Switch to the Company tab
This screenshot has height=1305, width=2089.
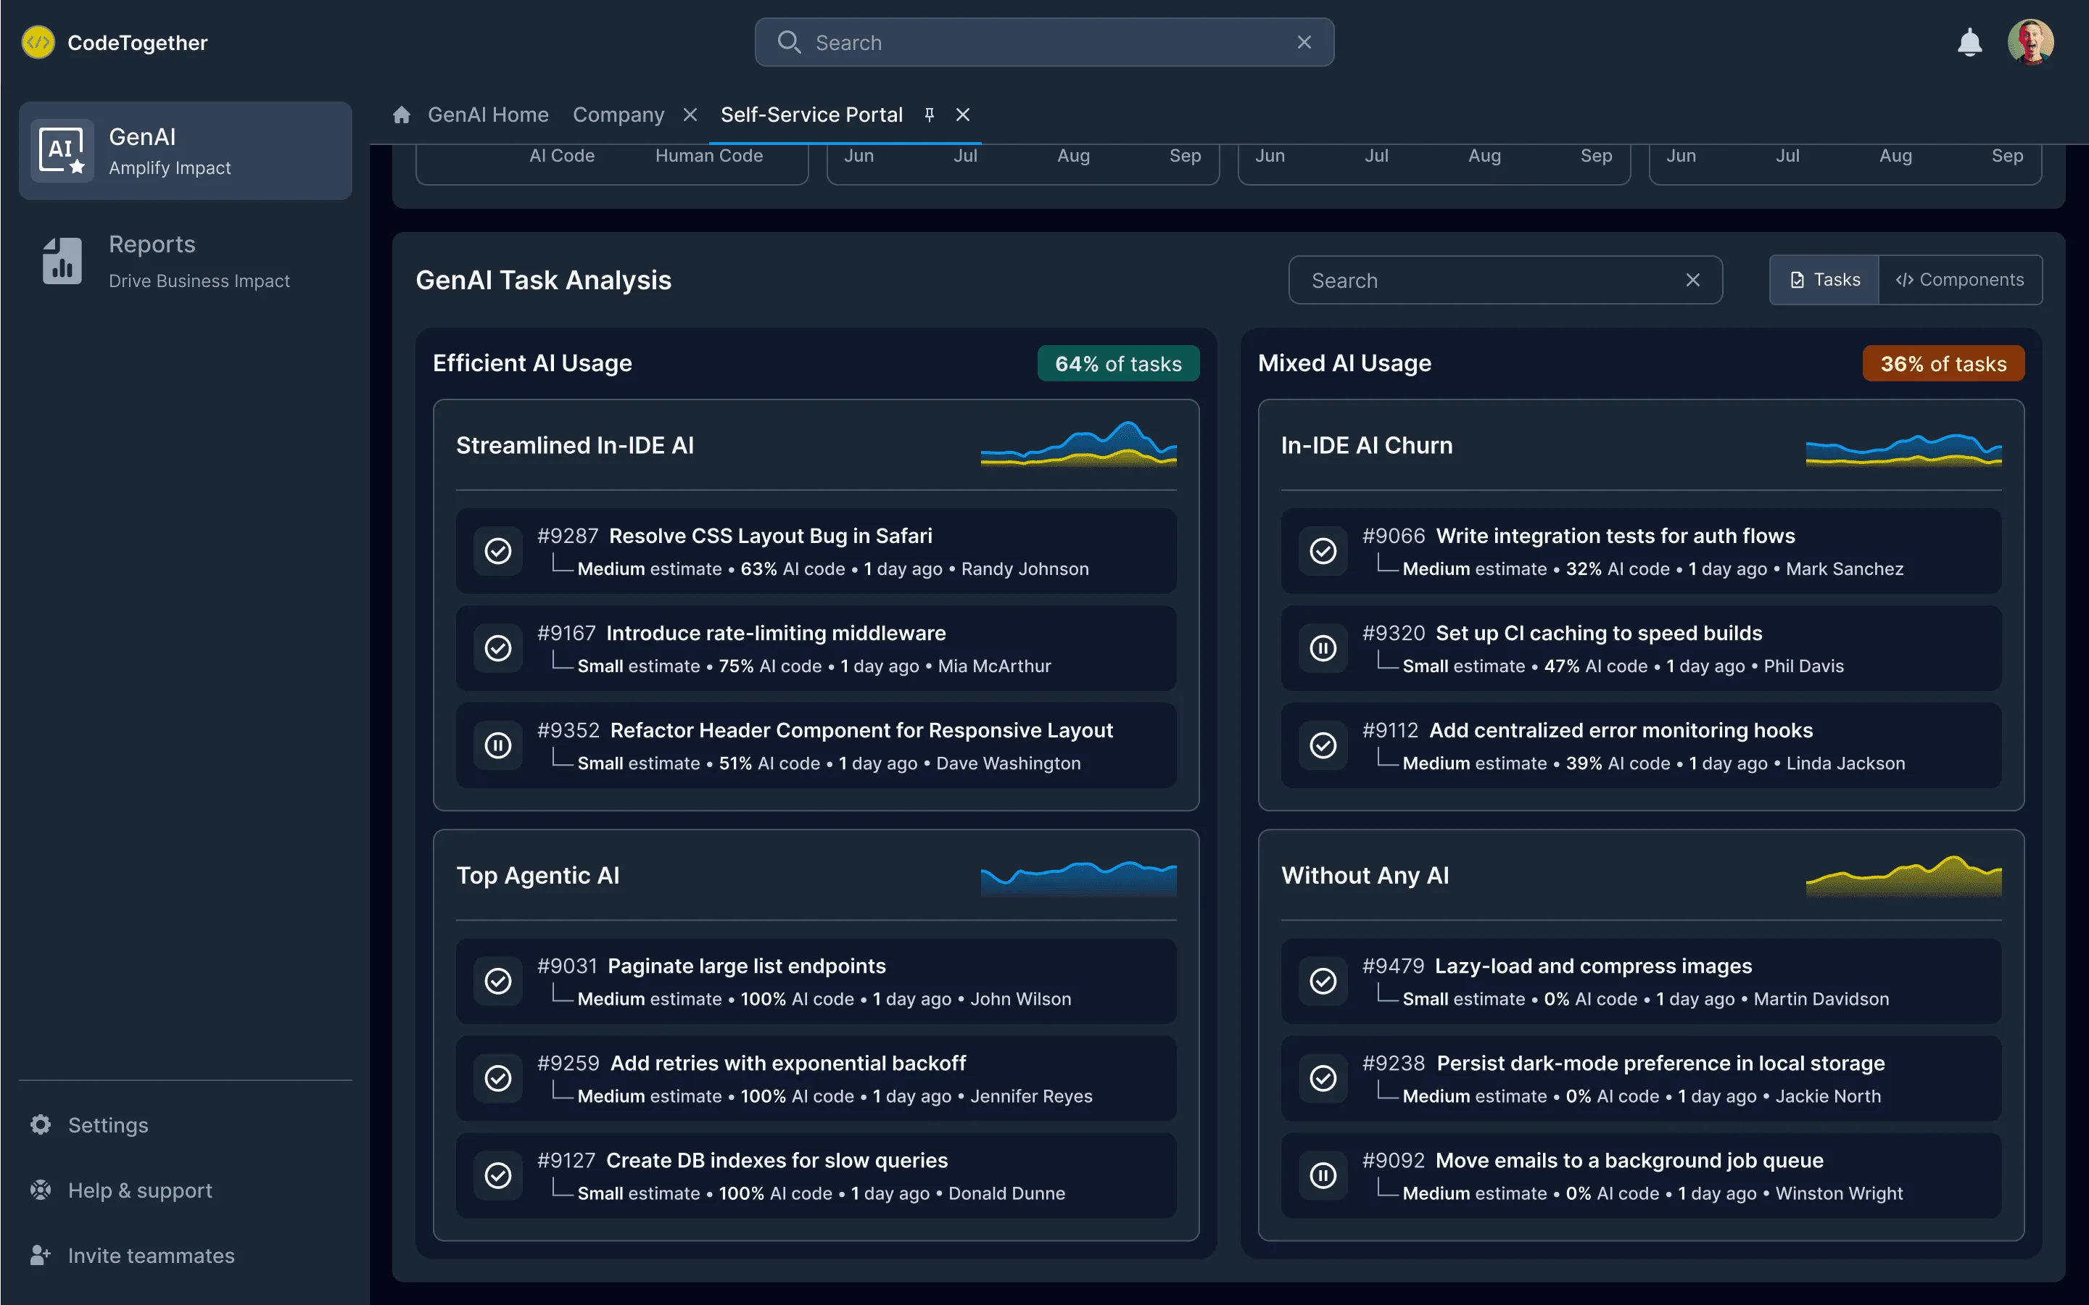coord(618,115)
